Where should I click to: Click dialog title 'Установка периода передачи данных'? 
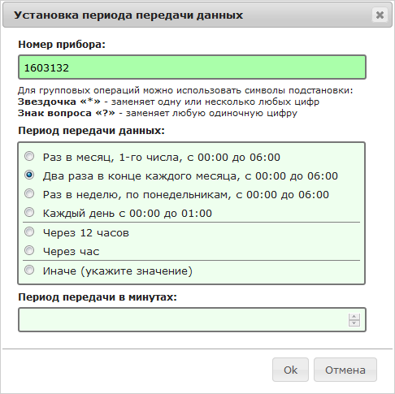click(x=128, y=15)
